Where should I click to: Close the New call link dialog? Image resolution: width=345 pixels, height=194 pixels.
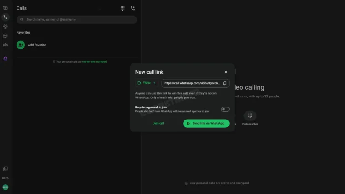click(x=226, y=72)
